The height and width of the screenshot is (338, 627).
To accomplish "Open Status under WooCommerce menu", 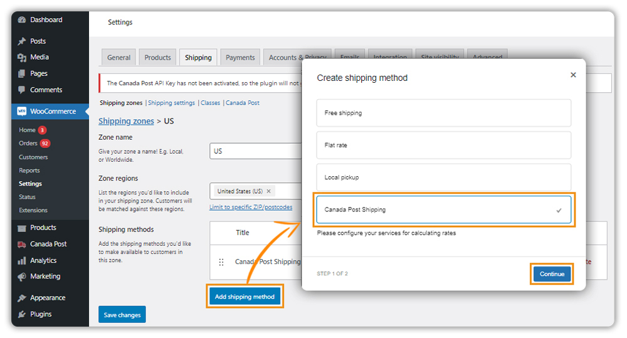I will 27,197.
